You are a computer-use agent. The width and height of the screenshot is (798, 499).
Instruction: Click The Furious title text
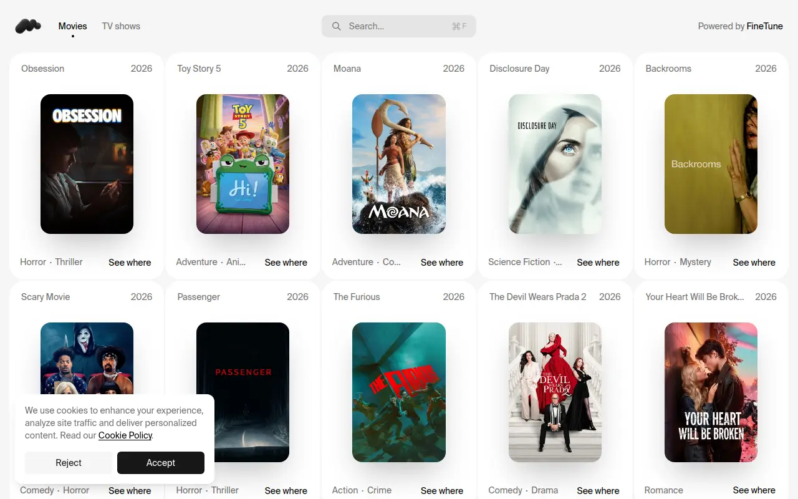pos(357,297)
